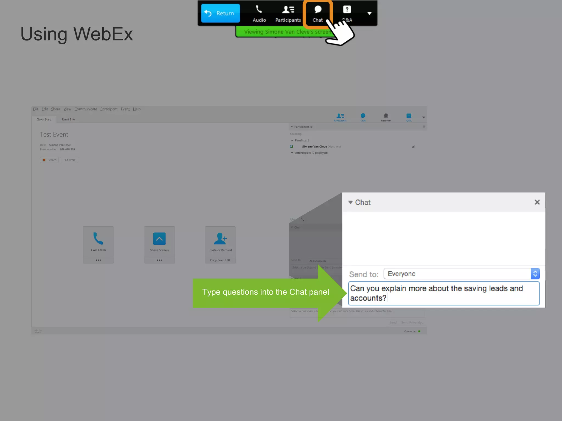Screen dimensions: 562x421
Task: Click the Test Event title
Action: click(x=54, y=135)
